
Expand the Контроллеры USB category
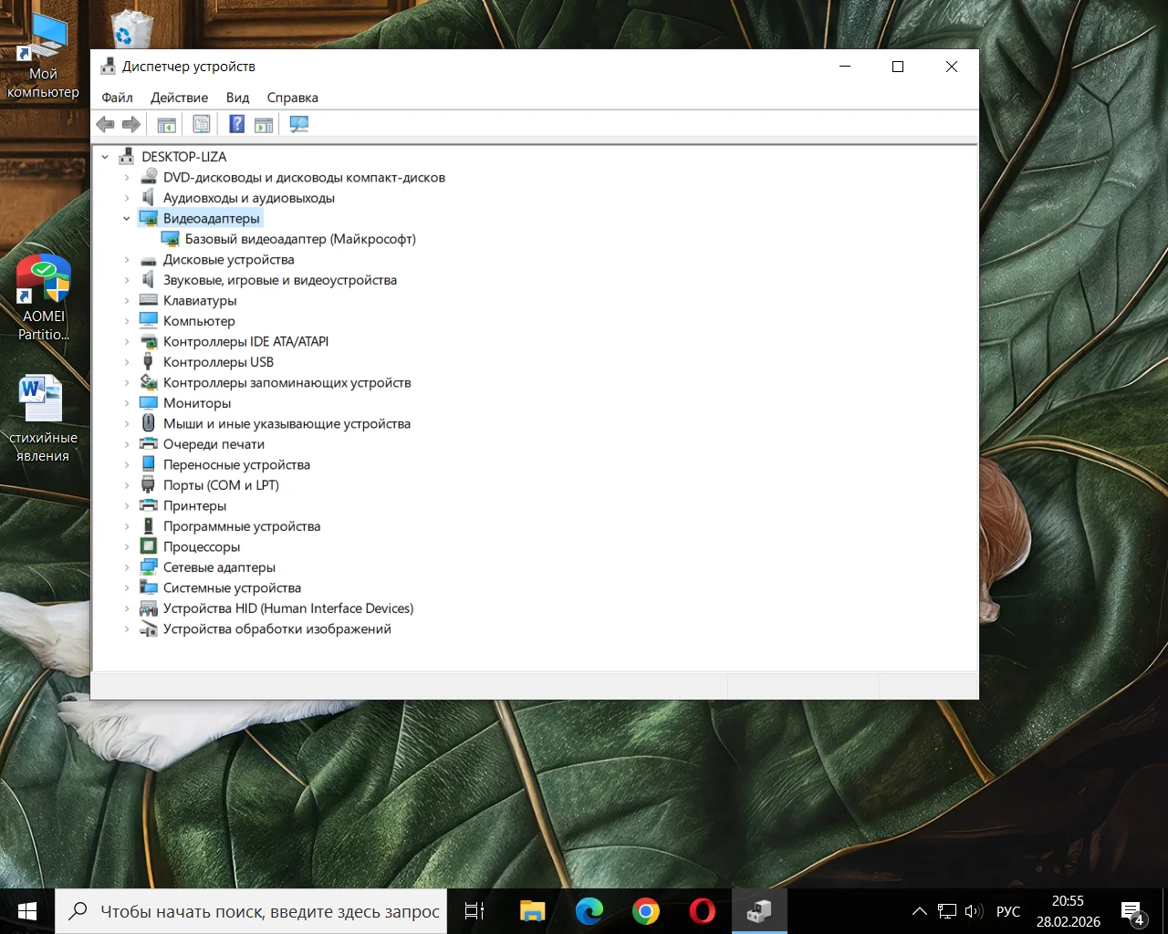pos(127,362)
